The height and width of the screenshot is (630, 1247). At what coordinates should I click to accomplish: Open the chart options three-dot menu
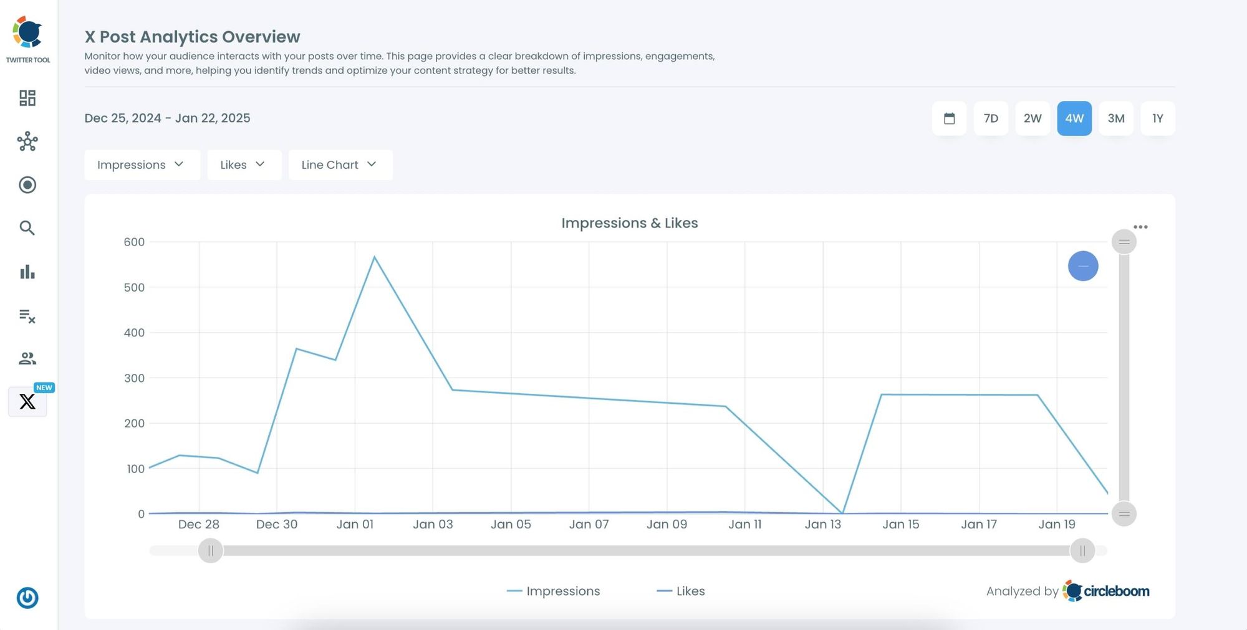click(x=1141, y=226)
